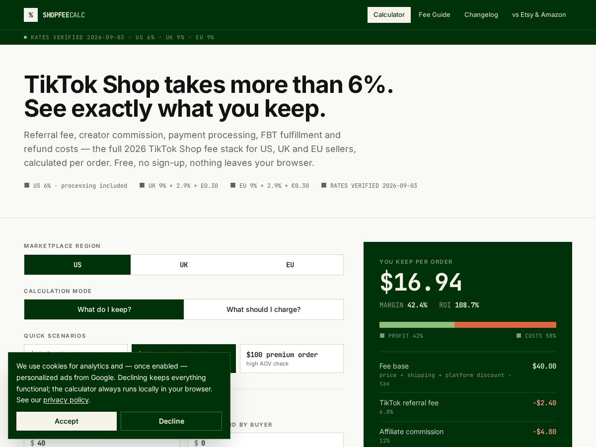This screenshot has width=596, height=447.
Task: Click the Fee base $40.00 amount
Action: point(544,366)
